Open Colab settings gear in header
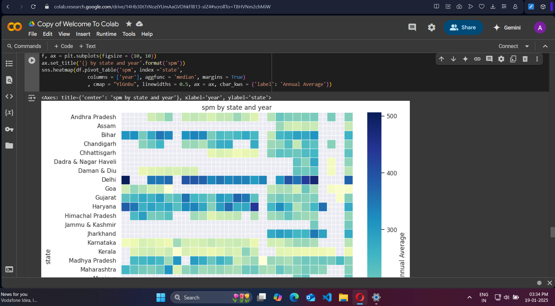The width and height of the screenshot is (555, 306). [x=432, y=27]
